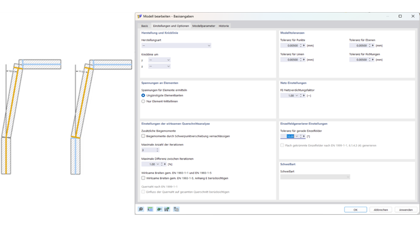Click the 'Herstellung und Knicklinie' section heading
Viewport: 420px width, 227px height.
(160, 33)
